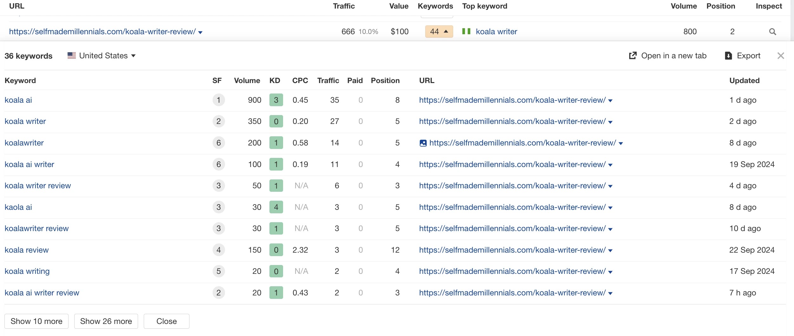
Task: Open URL dropdown arrow in kaola ai row
Action: 610,208
